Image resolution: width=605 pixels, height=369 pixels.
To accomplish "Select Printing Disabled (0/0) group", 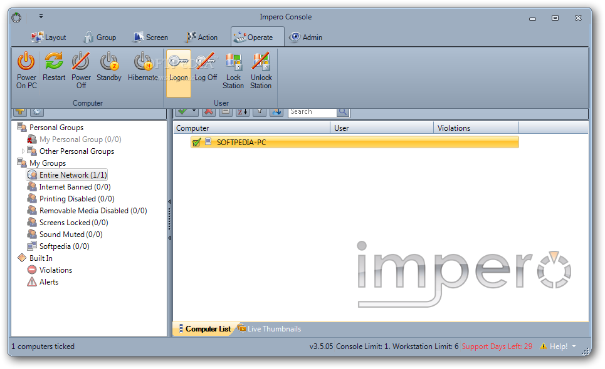I will coord(76,199).
